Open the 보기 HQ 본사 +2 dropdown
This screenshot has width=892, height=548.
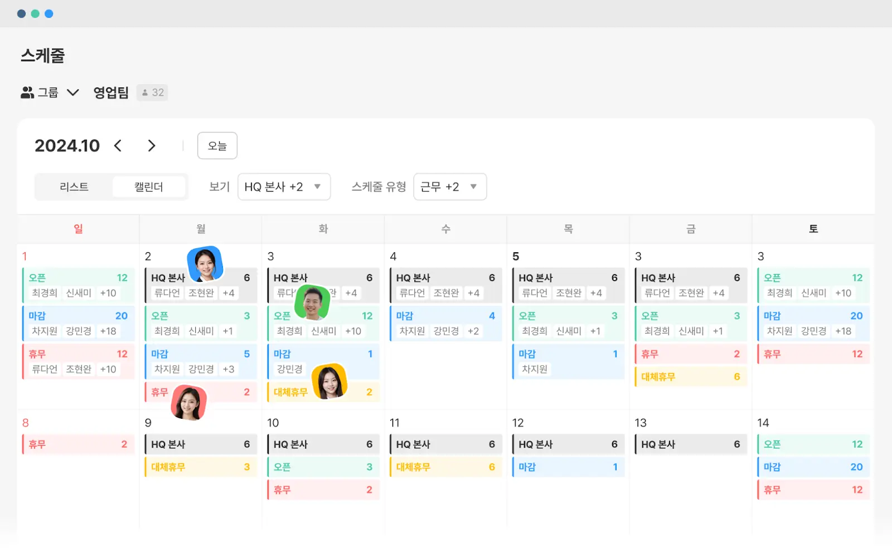(284, 187)
